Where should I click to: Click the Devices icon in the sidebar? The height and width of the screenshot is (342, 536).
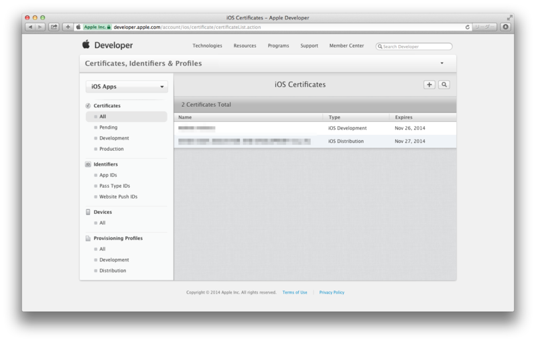pyautogui.click(x=88, y=212)
